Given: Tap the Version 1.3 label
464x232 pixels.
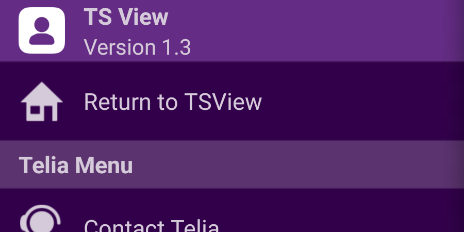Looking at the screenshot, I should 137,47.
